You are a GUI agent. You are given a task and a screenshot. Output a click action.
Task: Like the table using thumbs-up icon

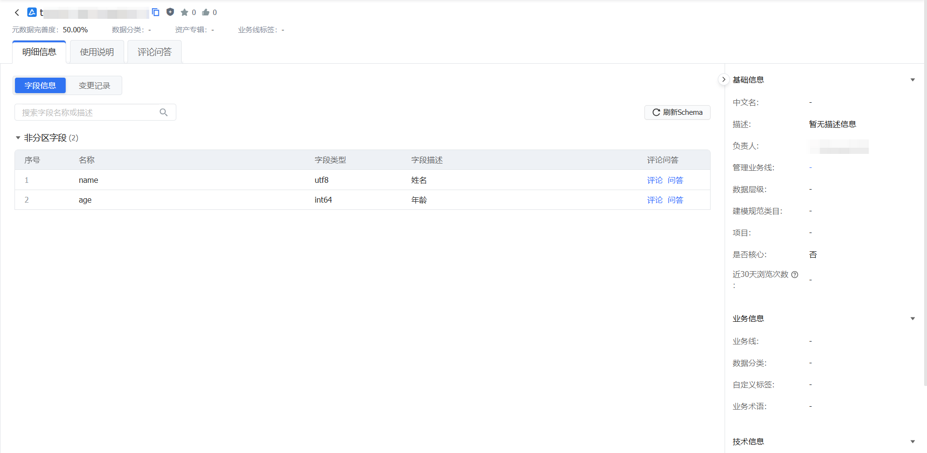[x=206, y=13]
